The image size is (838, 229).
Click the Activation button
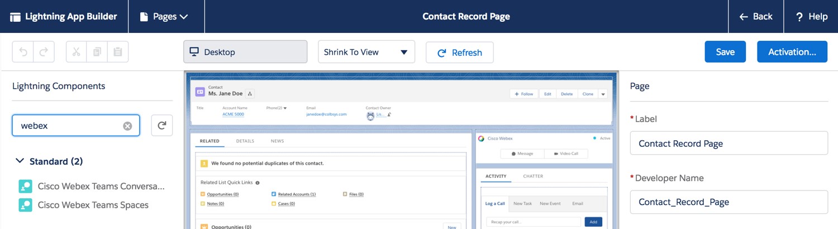792,52
